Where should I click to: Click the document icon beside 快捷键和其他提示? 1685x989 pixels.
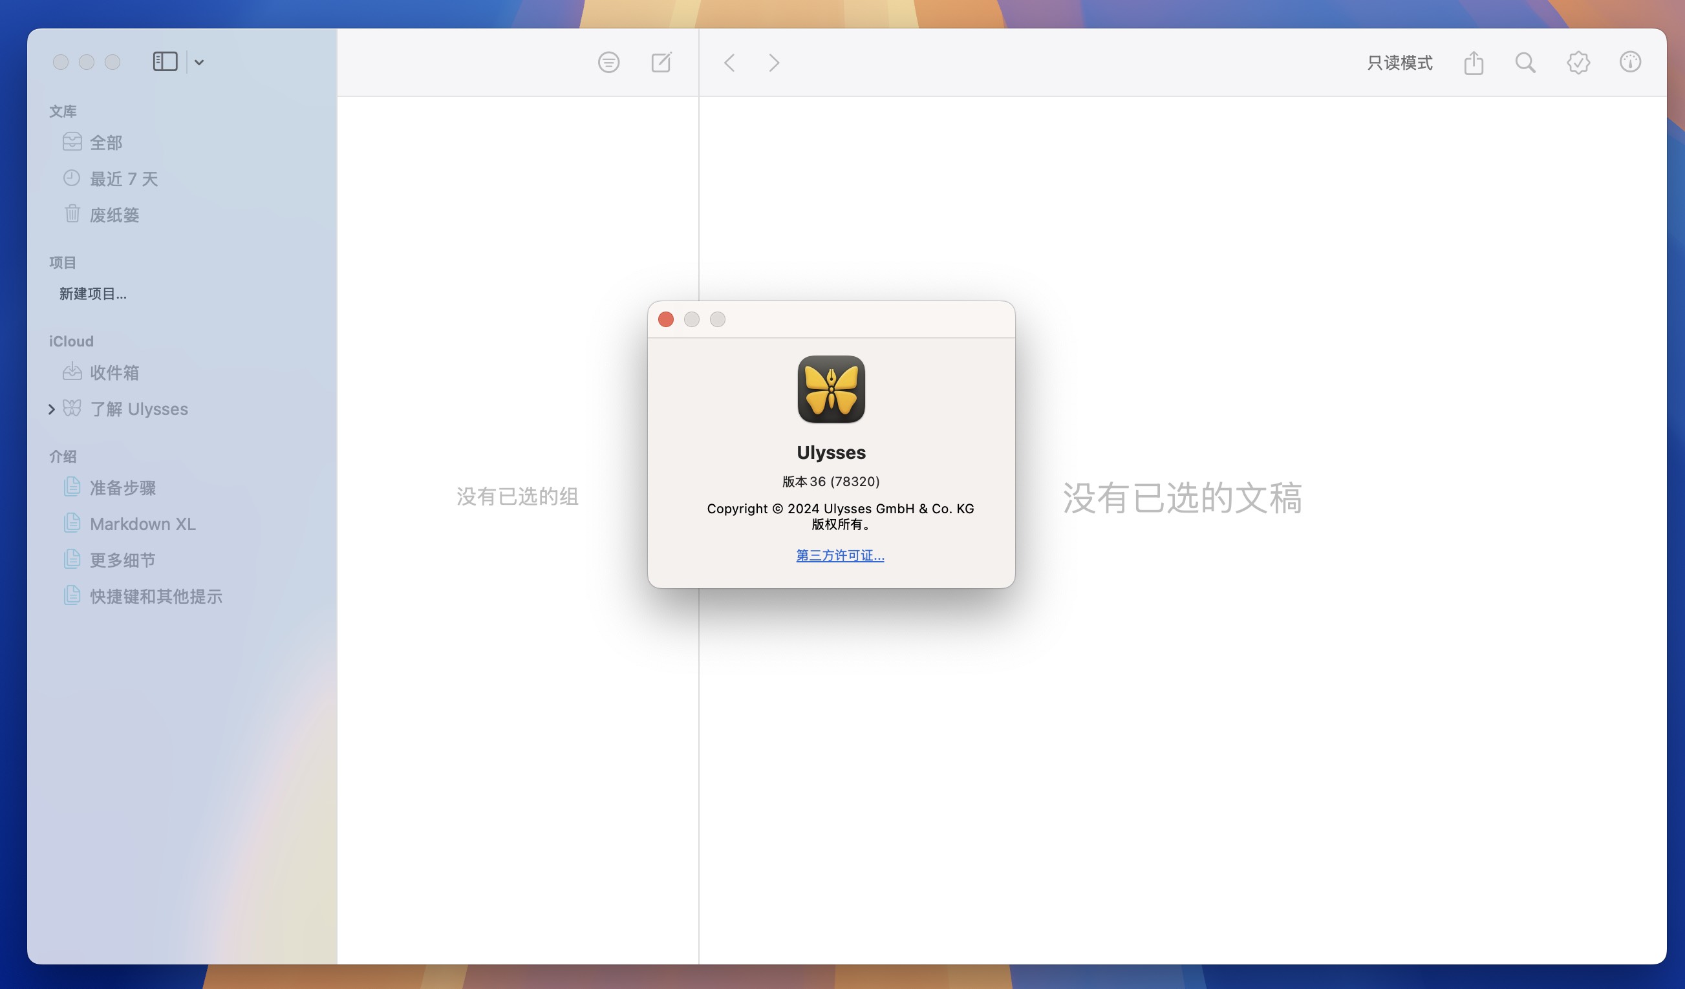[72, 594]
